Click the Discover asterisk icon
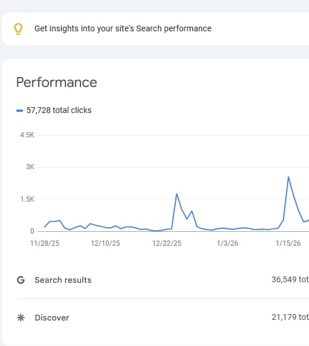 click(x=21, y=318)
